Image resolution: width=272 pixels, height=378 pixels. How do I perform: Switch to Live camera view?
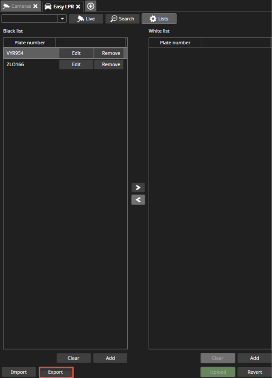click(86, 19)
